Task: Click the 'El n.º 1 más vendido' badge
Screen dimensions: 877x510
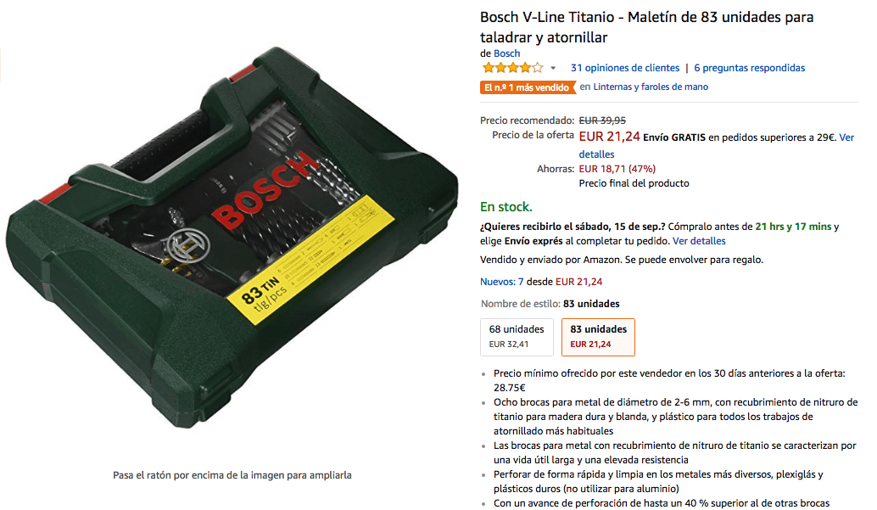Action: click(x=528, y=87)
